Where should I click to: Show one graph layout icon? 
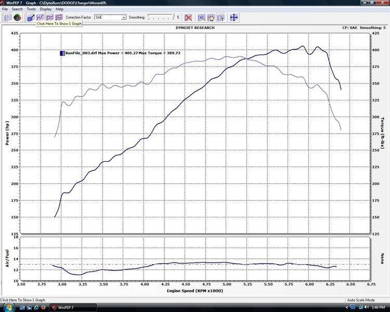click(40, 17)
